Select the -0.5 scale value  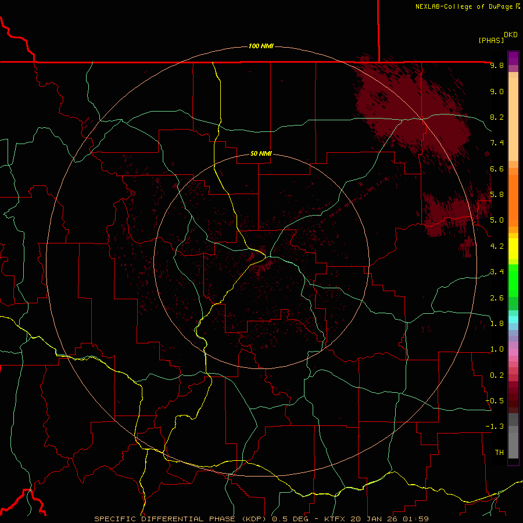point(495,400)
